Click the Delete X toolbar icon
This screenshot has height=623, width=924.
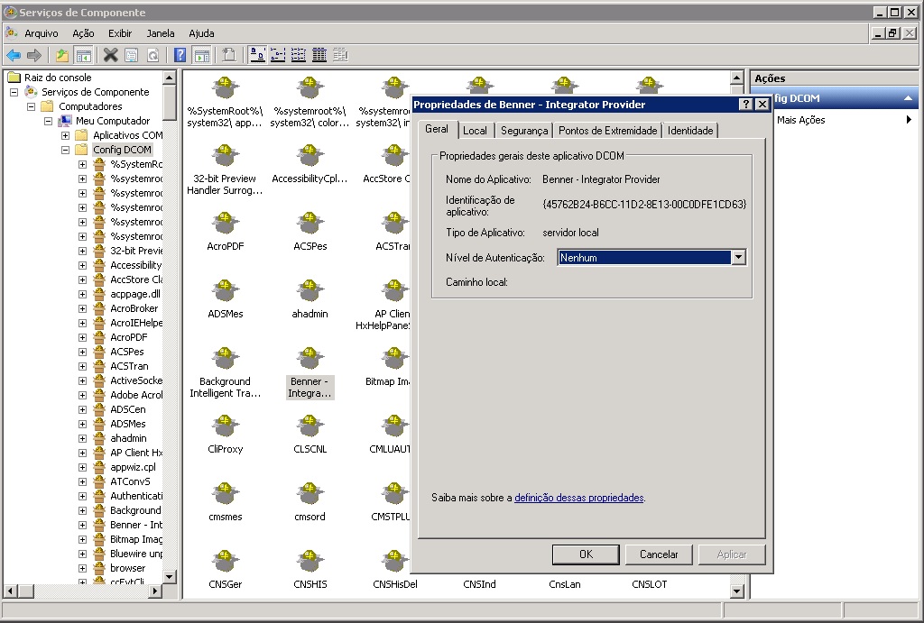point(110,56)
